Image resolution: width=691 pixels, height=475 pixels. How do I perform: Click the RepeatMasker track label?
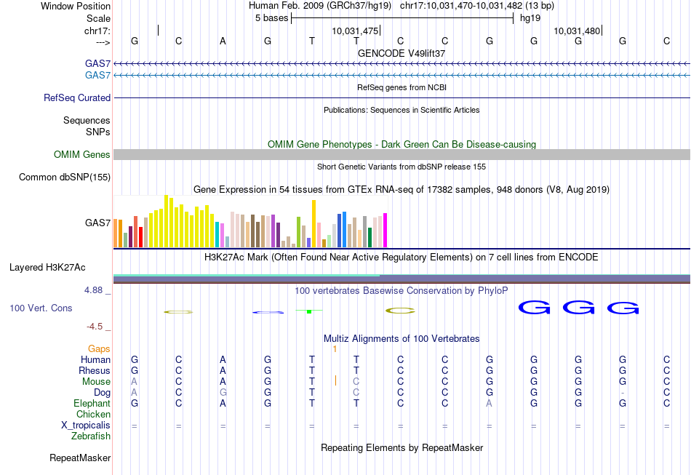tap(80, 458)
